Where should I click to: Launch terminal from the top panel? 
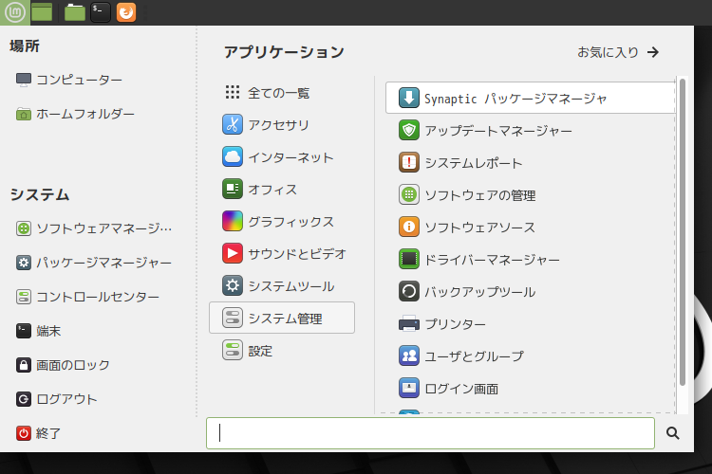101,12
